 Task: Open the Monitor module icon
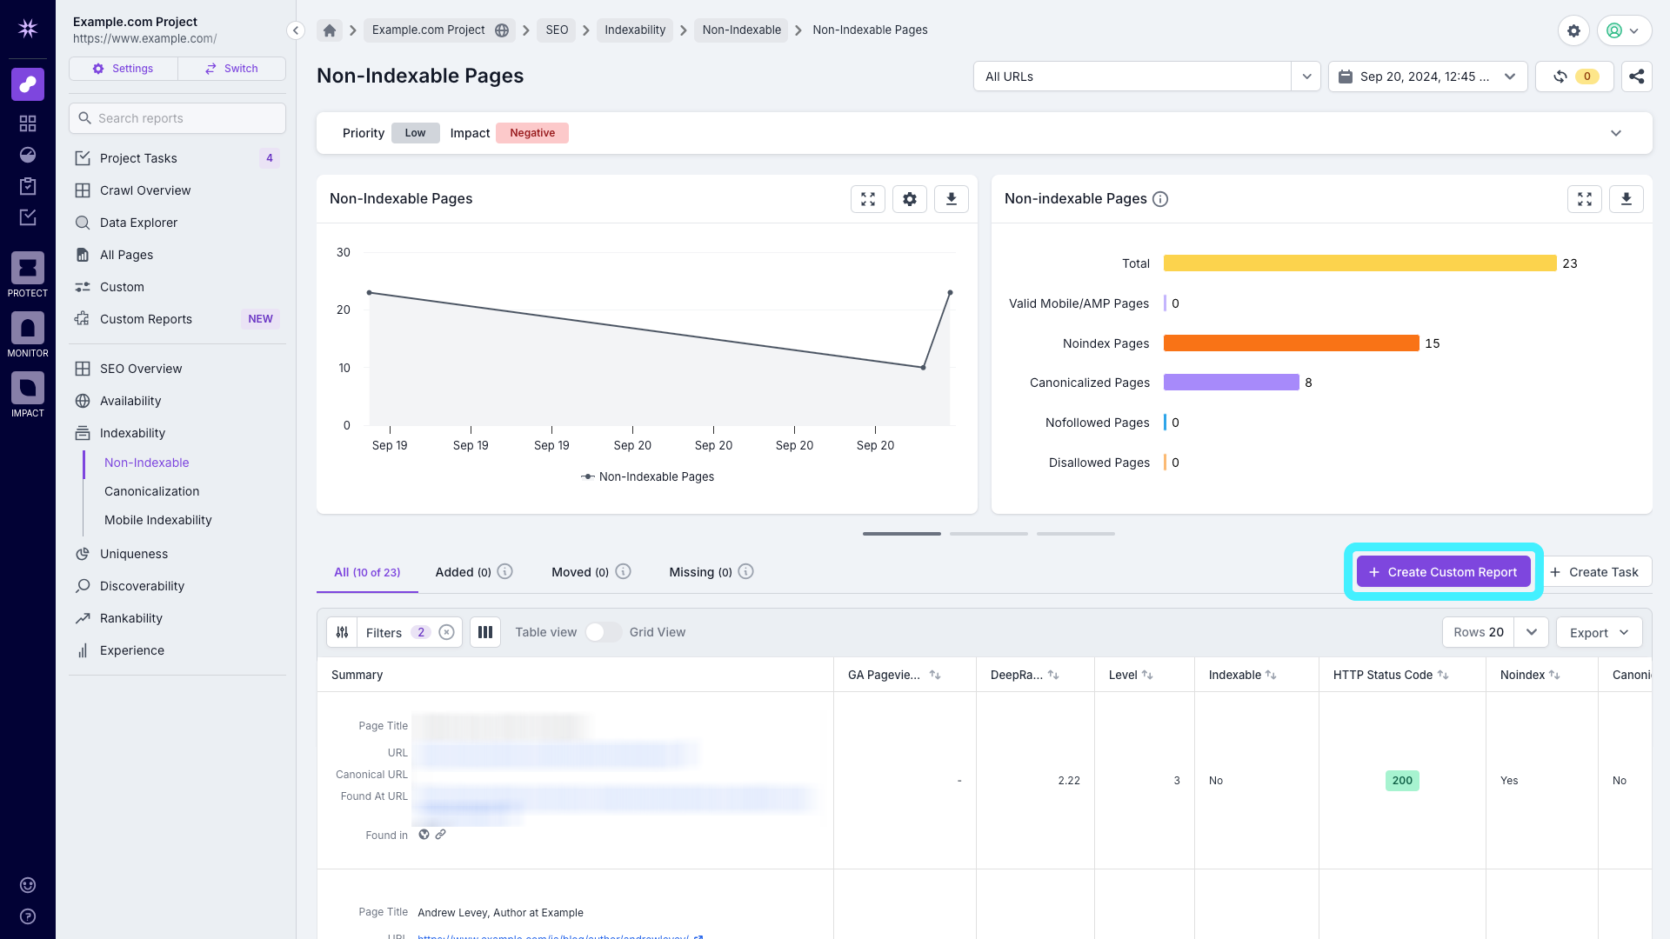click(27, 329)
